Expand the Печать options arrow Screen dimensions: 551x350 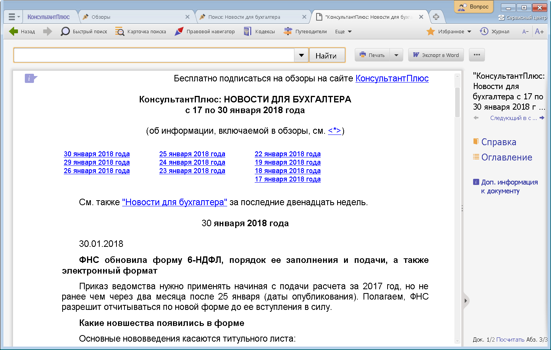pos(396,55)
